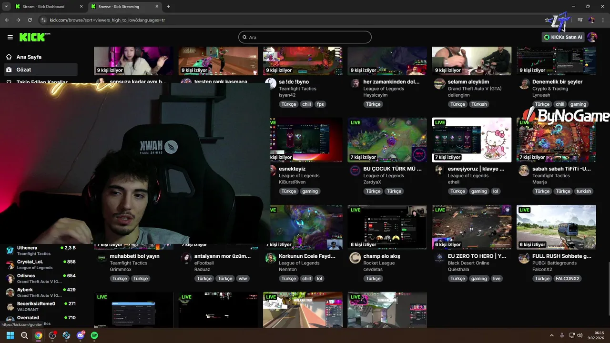The height and width of the screenshot is (343, 610).
Task: Open the champ elo akış thumbnail
Action: click(x=387, y=227)
